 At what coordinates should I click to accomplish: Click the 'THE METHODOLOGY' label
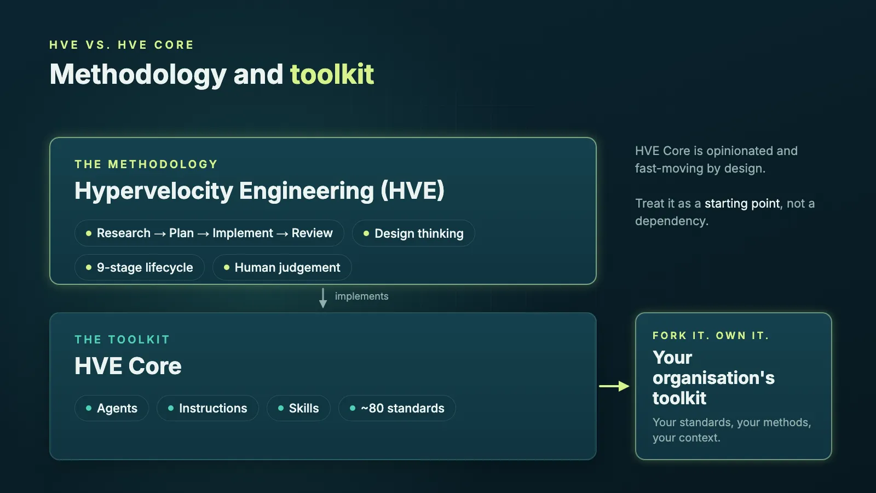[x=146, y=164]
